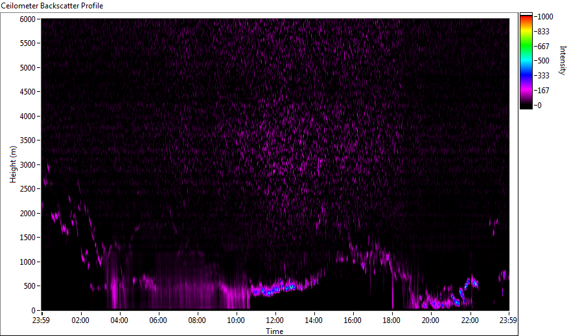The height and width of the screenshot is (336, 569).
Task: Click the 6000 height axis value
Action: coord(28,19)
